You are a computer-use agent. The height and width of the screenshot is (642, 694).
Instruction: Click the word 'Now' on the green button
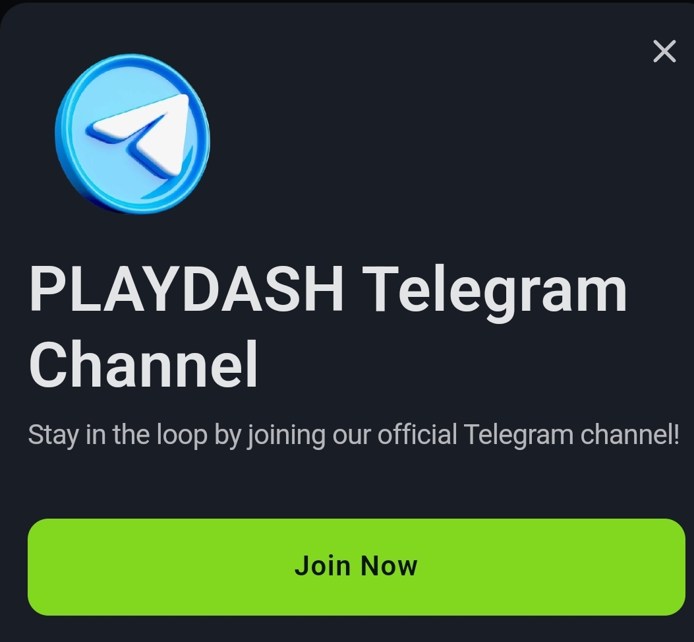coord(389,566)
